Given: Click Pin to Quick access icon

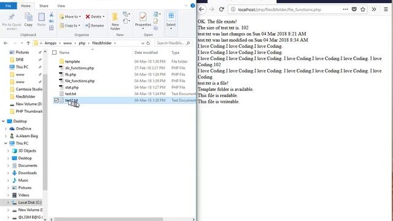Looking at the screenshot, I should [x=12, y=17].
